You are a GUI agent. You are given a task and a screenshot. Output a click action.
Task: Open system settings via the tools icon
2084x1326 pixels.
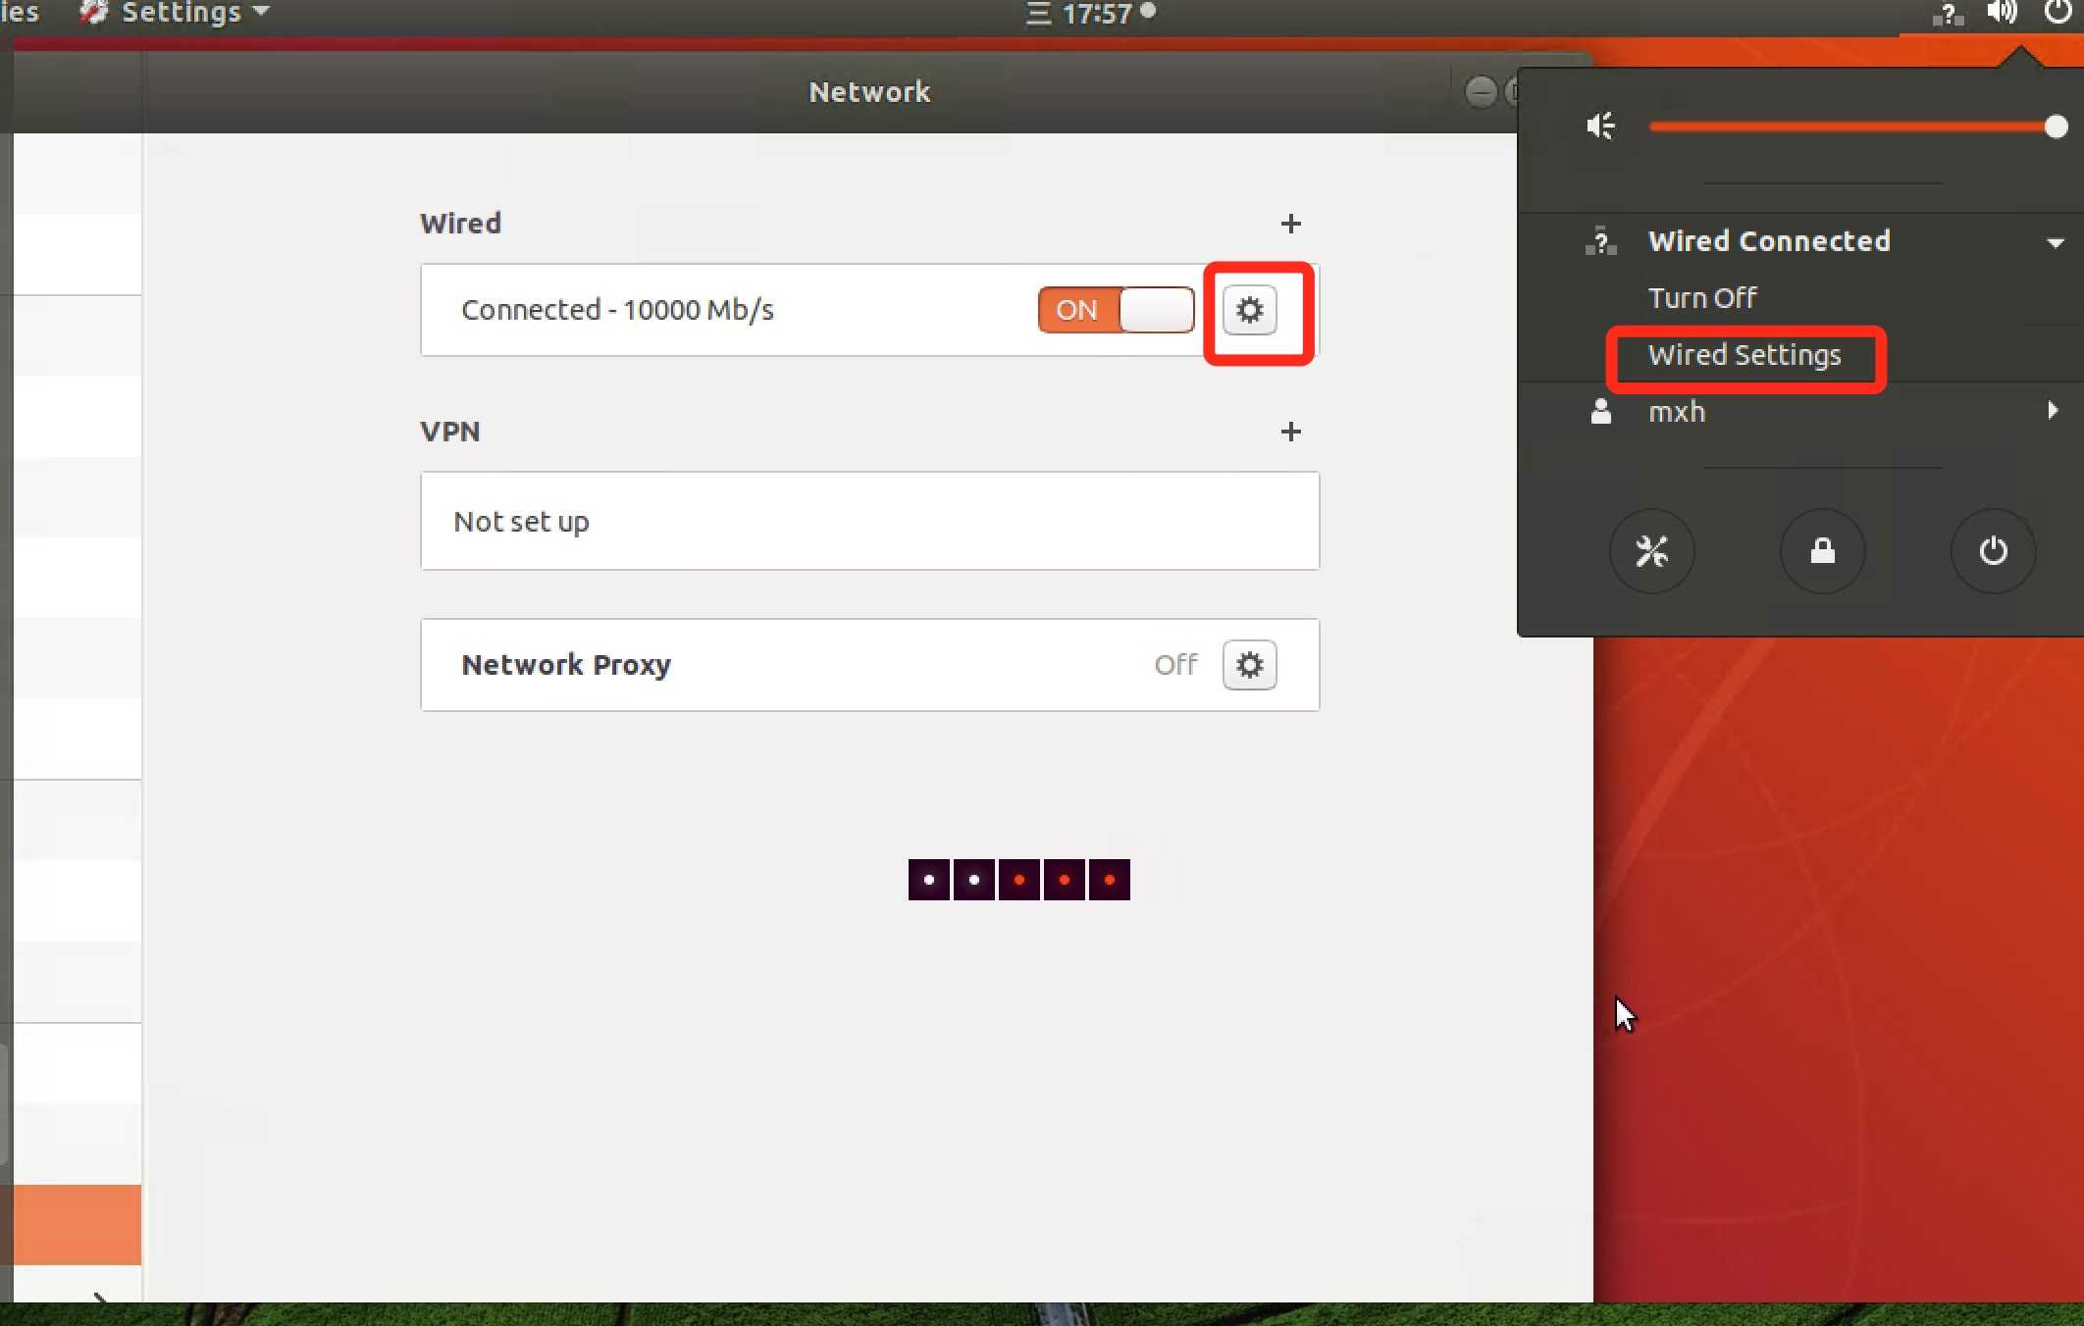coord(1651,551)
